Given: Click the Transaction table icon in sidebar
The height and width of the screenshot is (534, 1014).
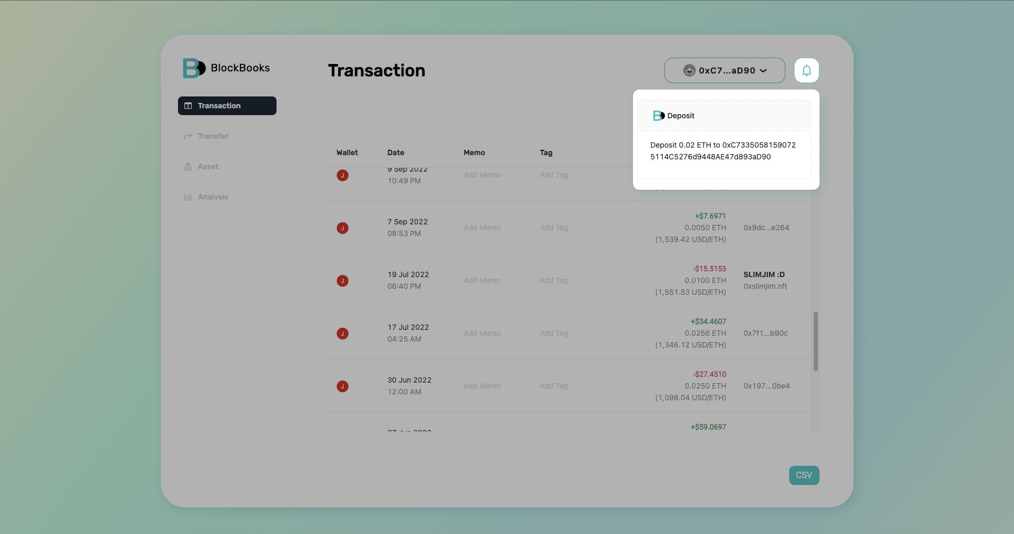Looking at the screenshot, I should (188, 106).
